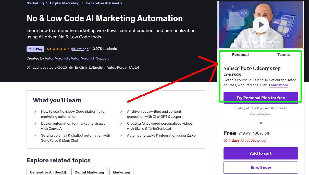Open Anton Voroniuk Support profile
309x175 pixels.
tap(90, 58)
